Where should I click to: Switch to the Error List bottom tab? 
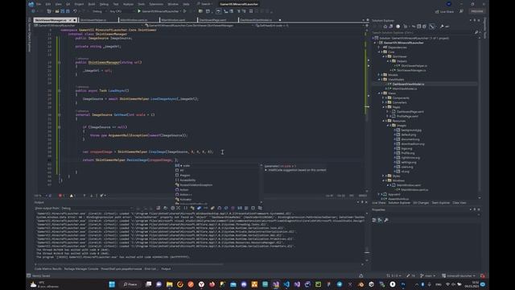tap(150, 269)
